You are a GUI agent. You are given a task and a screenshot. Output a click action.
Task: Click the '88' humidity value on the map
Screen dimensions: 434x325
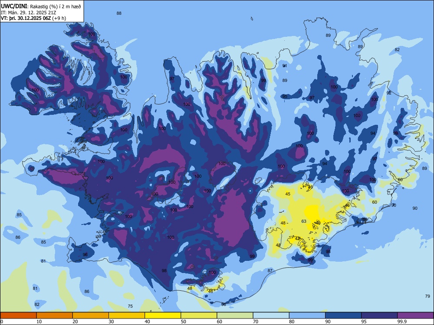pyautogui.click(x=119, y=13)
